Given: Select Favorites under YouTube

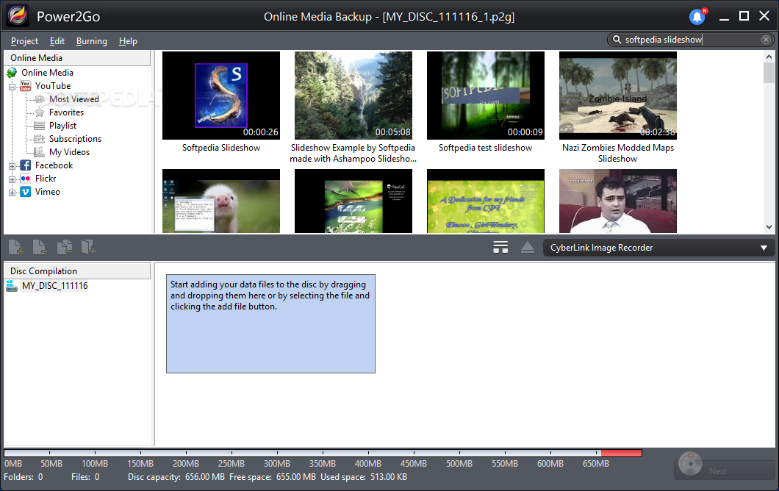Looking at the screenshot, I should pyautogui.click(x=66, y=112).
